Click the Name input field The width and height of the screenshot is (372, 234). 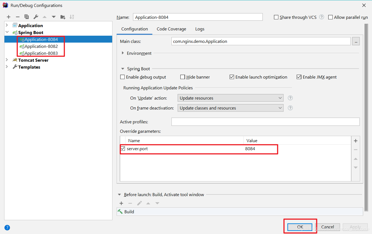(198, 17)
